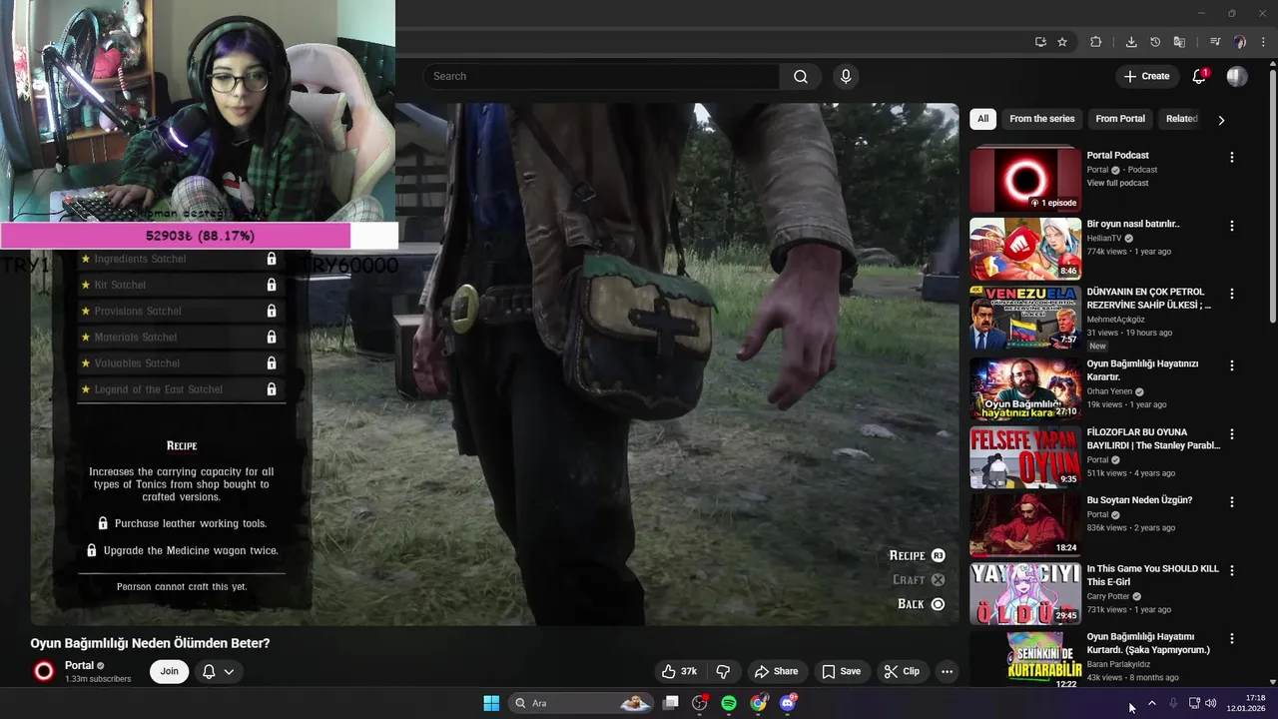
Task: Select 'From Portal' filter chip
Action: click(x=1120, y=119)
